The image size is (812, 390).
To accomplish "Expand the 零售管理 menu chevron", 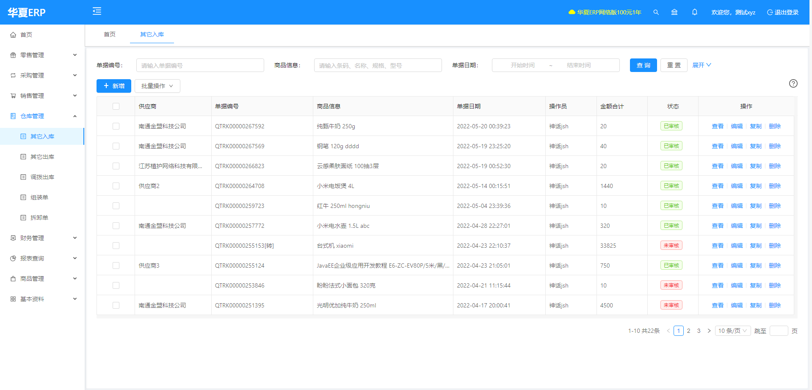I will pyautogui.click(x=75, y=55).
